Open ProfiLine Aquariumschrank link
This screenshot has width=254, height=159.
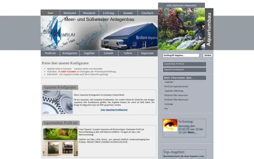pyautogui.click(x=176, y=86)
